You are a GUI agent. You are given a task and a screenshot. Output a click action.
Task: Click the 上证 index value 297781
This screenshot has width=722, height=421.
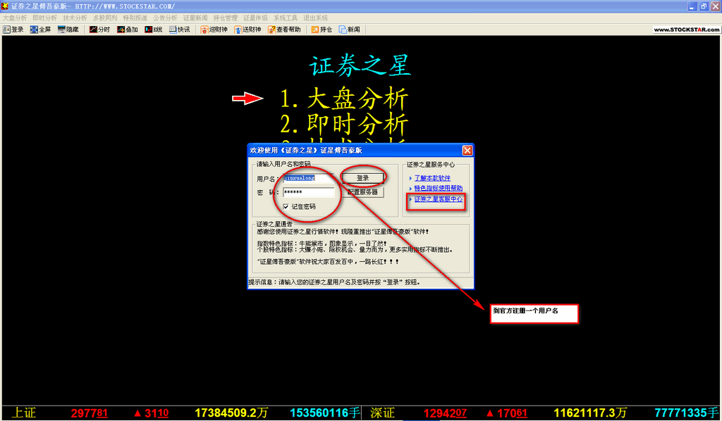90,413
